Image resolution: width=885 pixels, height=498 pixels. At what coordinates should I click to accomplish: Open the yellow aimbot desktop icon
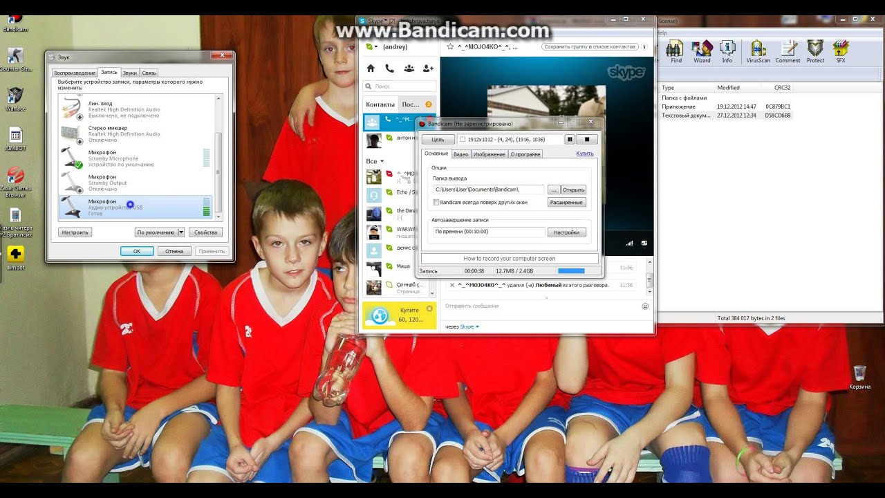coord(15,258)
